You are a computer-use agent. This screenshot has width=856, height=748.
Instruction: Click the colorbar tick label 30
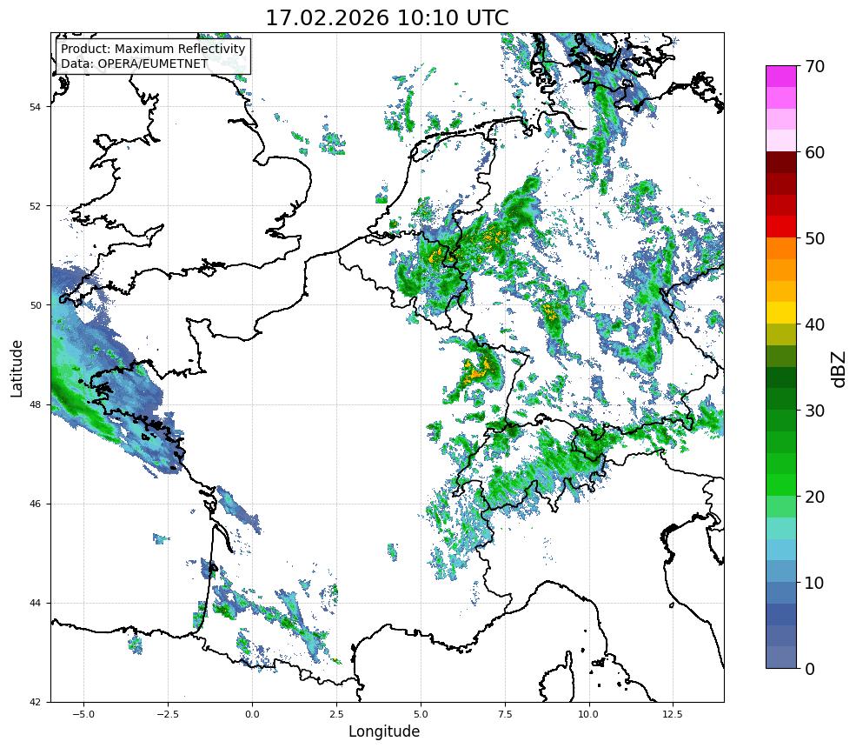[814, 411]
